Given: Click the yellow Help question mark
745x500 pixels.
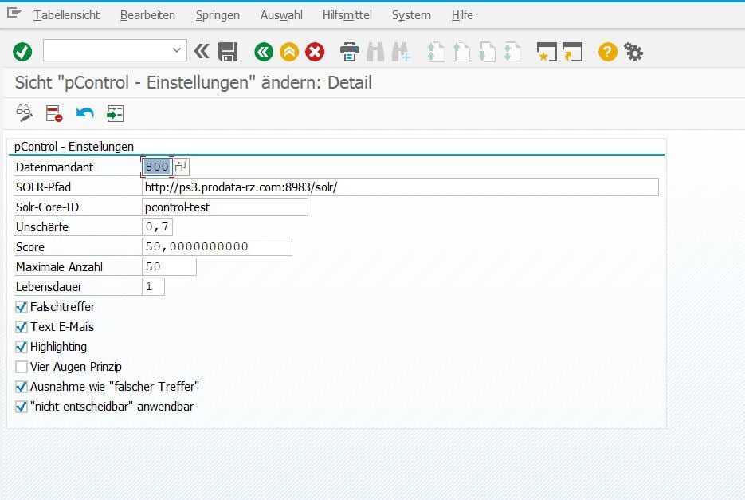Looking at the screenshot, I should (x=606, y=51).
